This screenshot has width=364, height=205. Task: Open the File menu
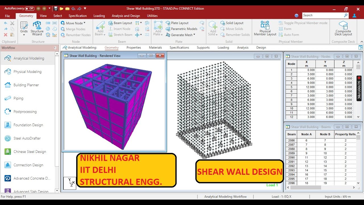(x=7, y=16)
